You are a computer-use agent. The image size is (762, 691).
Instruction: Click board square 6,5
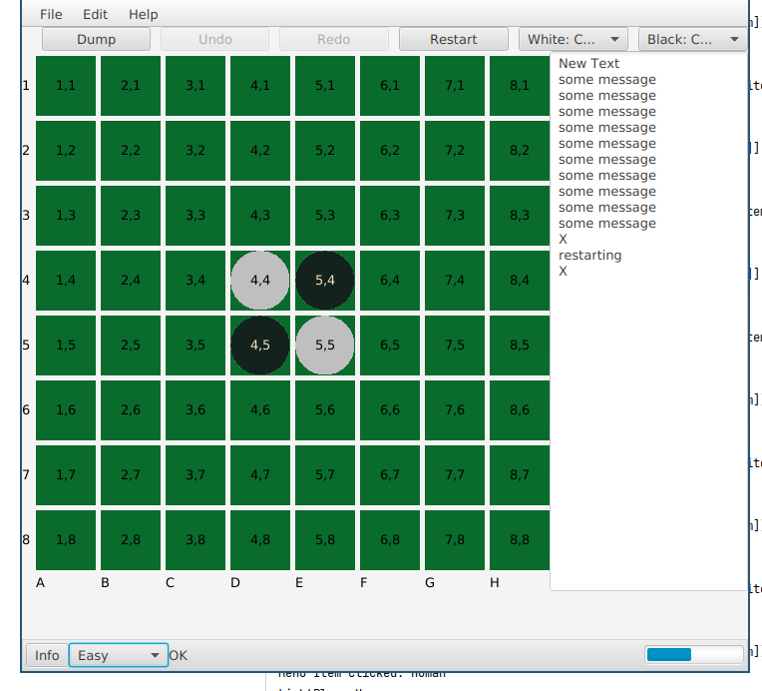tap(390, 345)
